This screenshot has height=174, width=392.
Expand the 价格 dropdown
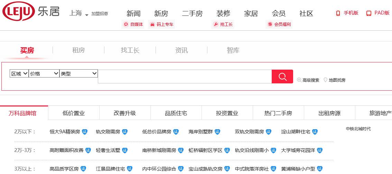44,73
